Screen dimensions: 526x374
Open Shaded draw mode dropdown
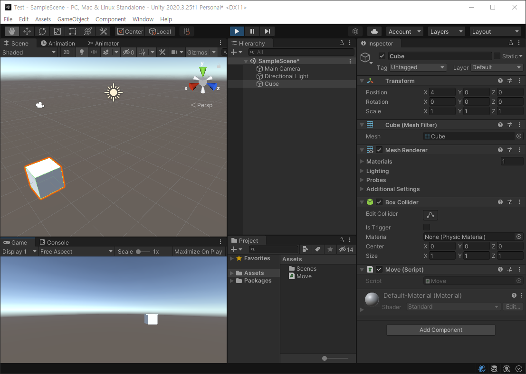pyautogui.click(x=29, y=52)
